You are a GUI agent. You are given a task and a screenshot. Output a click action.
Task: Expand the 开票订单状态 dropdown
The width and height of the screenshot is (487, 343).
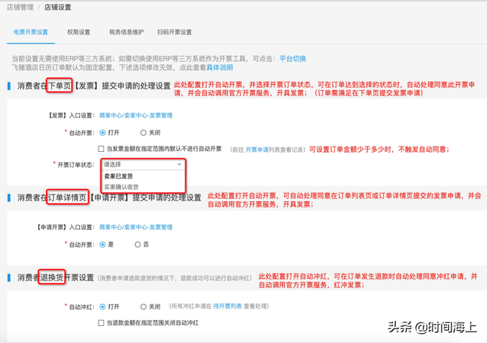click(x=143, y=164)
